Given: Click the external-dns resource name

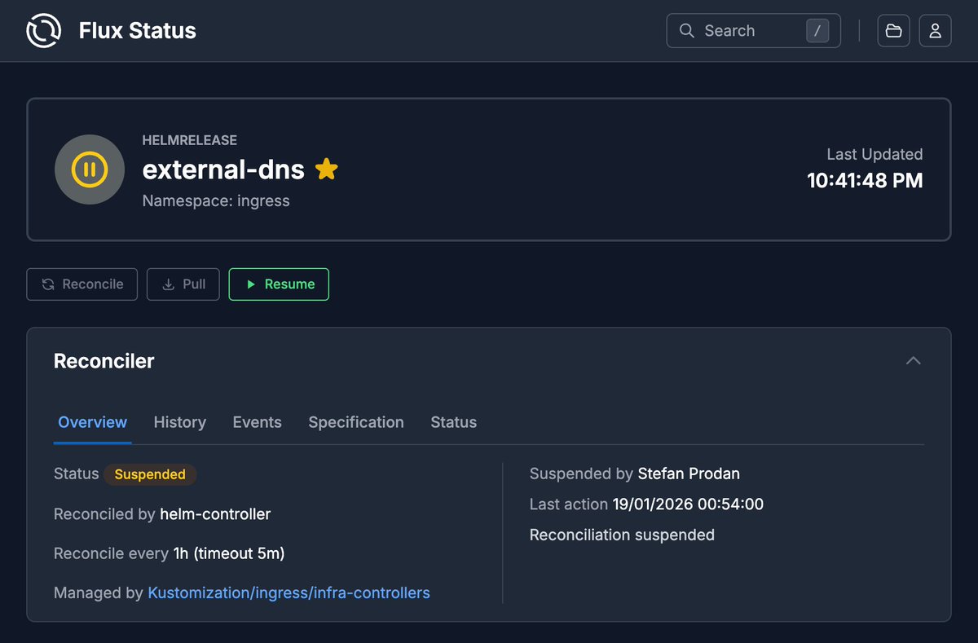Looking at the screenshot, I should (223, 170).
